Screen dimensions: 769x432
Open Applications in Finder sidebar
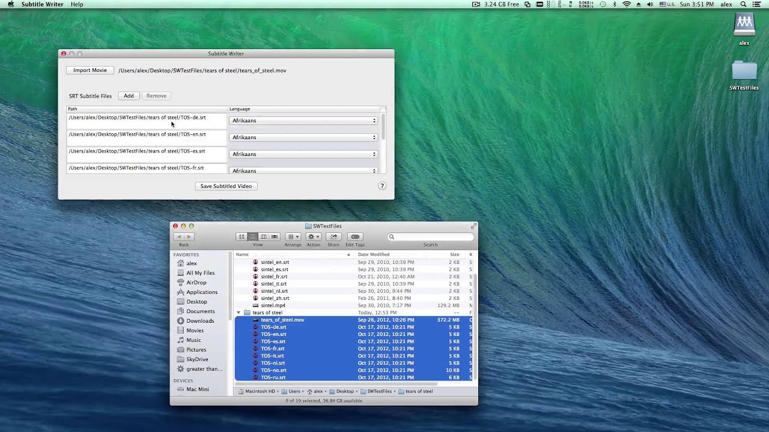click(202, 292)
